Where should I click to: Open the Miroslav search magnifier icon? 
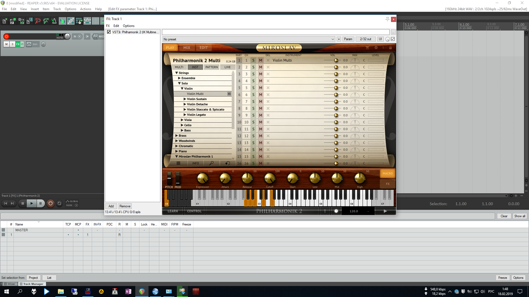211,163
